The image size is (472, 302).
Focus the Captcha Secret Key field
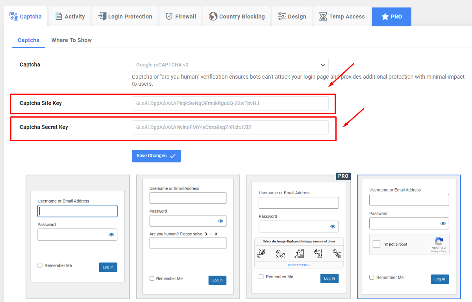point(230,127)
